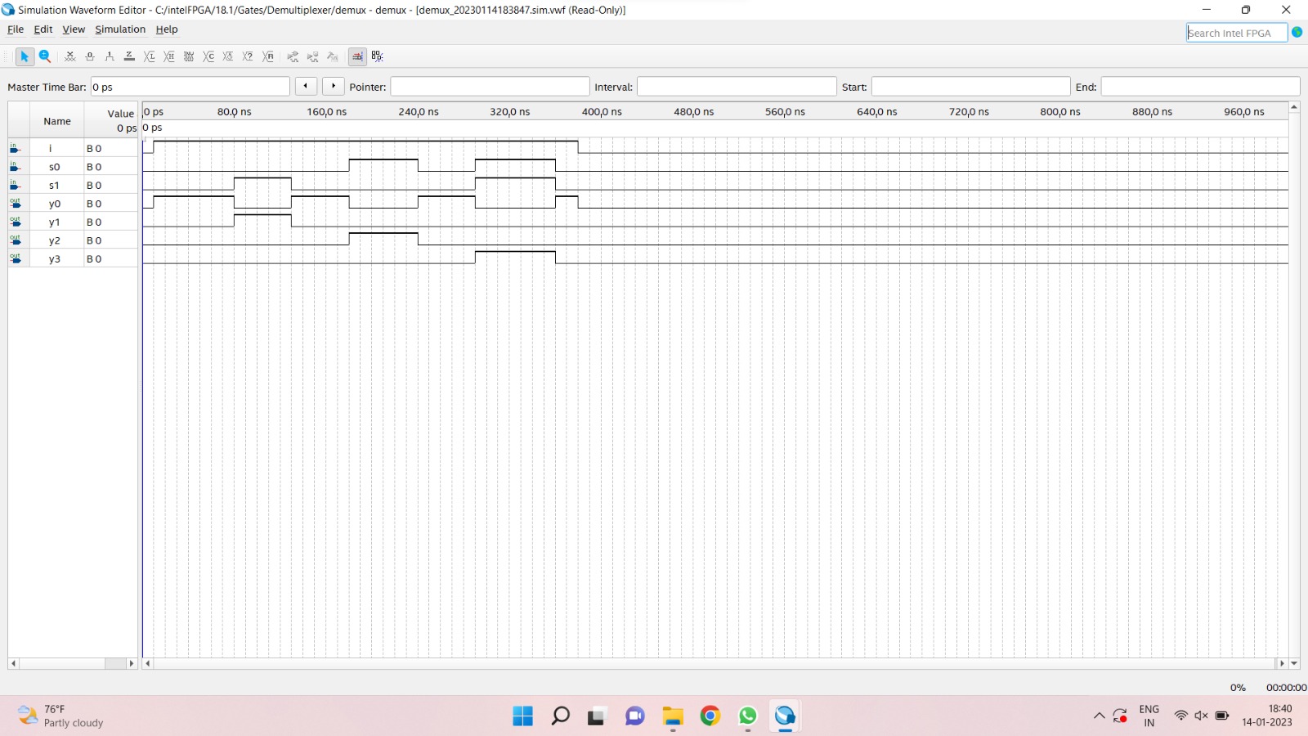This screenshot has width=1308, height=736.
Task: Select the y2 output signal name
Action: (55, 240)
